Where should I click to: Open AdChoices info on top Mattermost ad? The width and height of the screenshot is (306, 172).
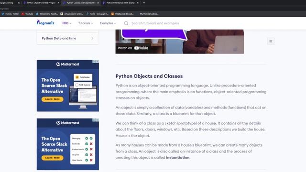pyautogui.click(x=94, y=61)
